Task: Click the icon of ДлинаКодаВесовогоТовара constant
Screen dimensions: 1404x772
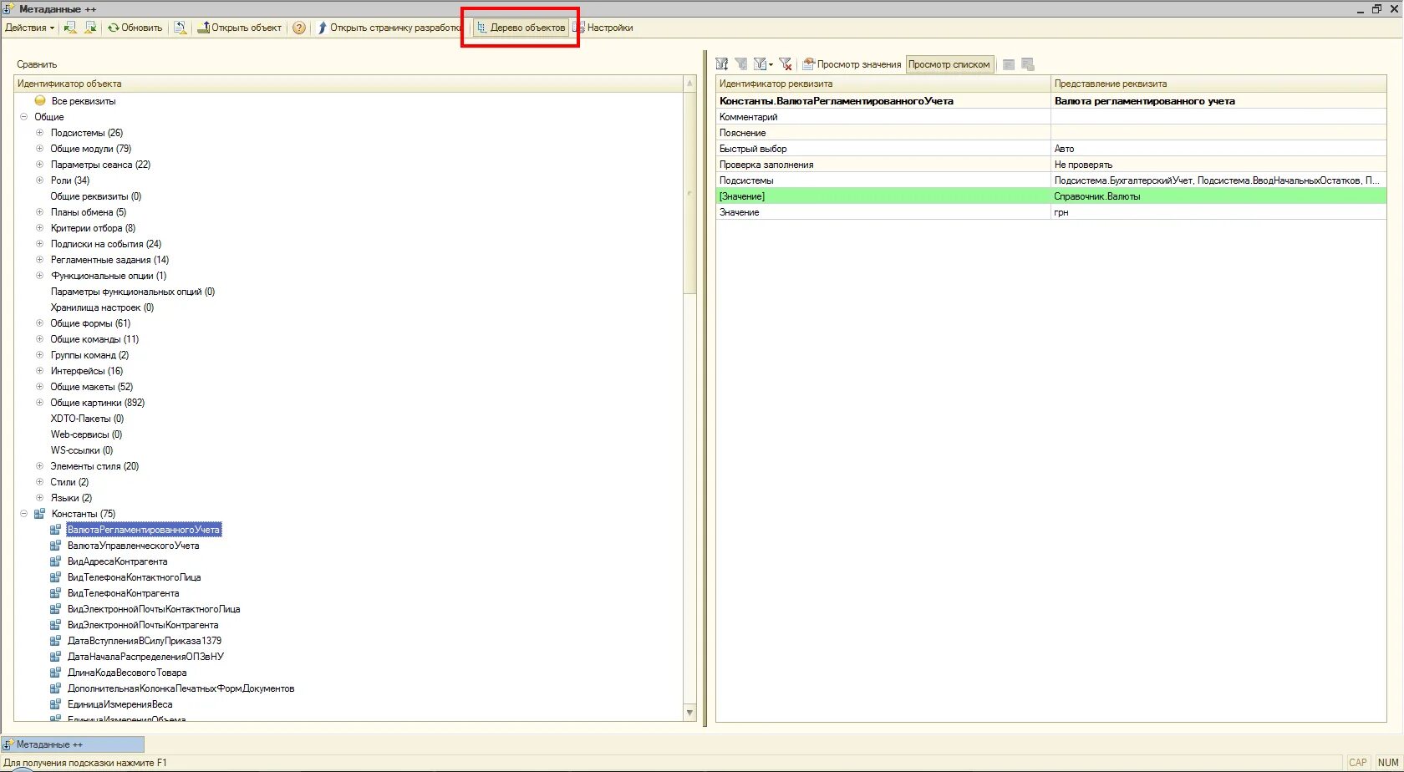Action: (55, 673)
